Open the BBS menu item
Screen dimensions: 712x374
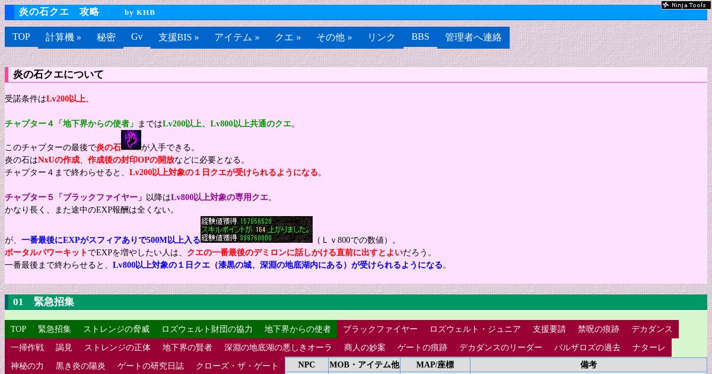click(420, 37)
